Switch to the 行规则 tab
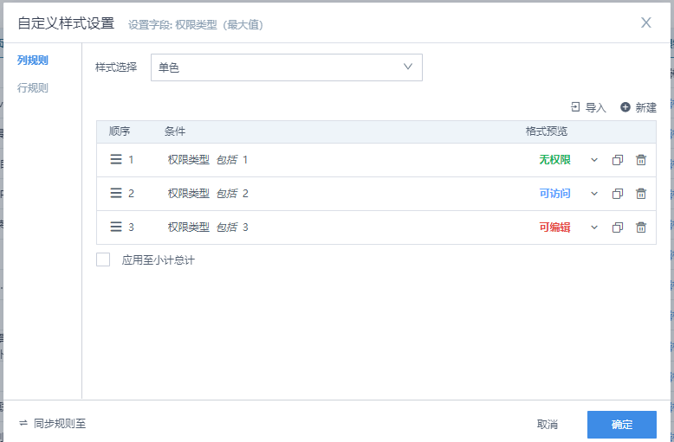This screenshot has height=442, width=674. 33,87
